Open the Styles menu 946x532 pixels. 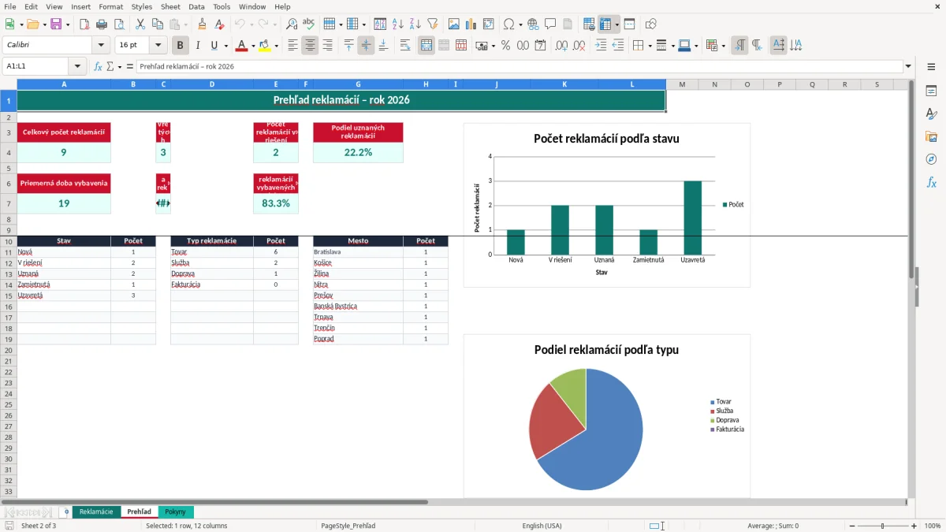click(x=142, y=6)
